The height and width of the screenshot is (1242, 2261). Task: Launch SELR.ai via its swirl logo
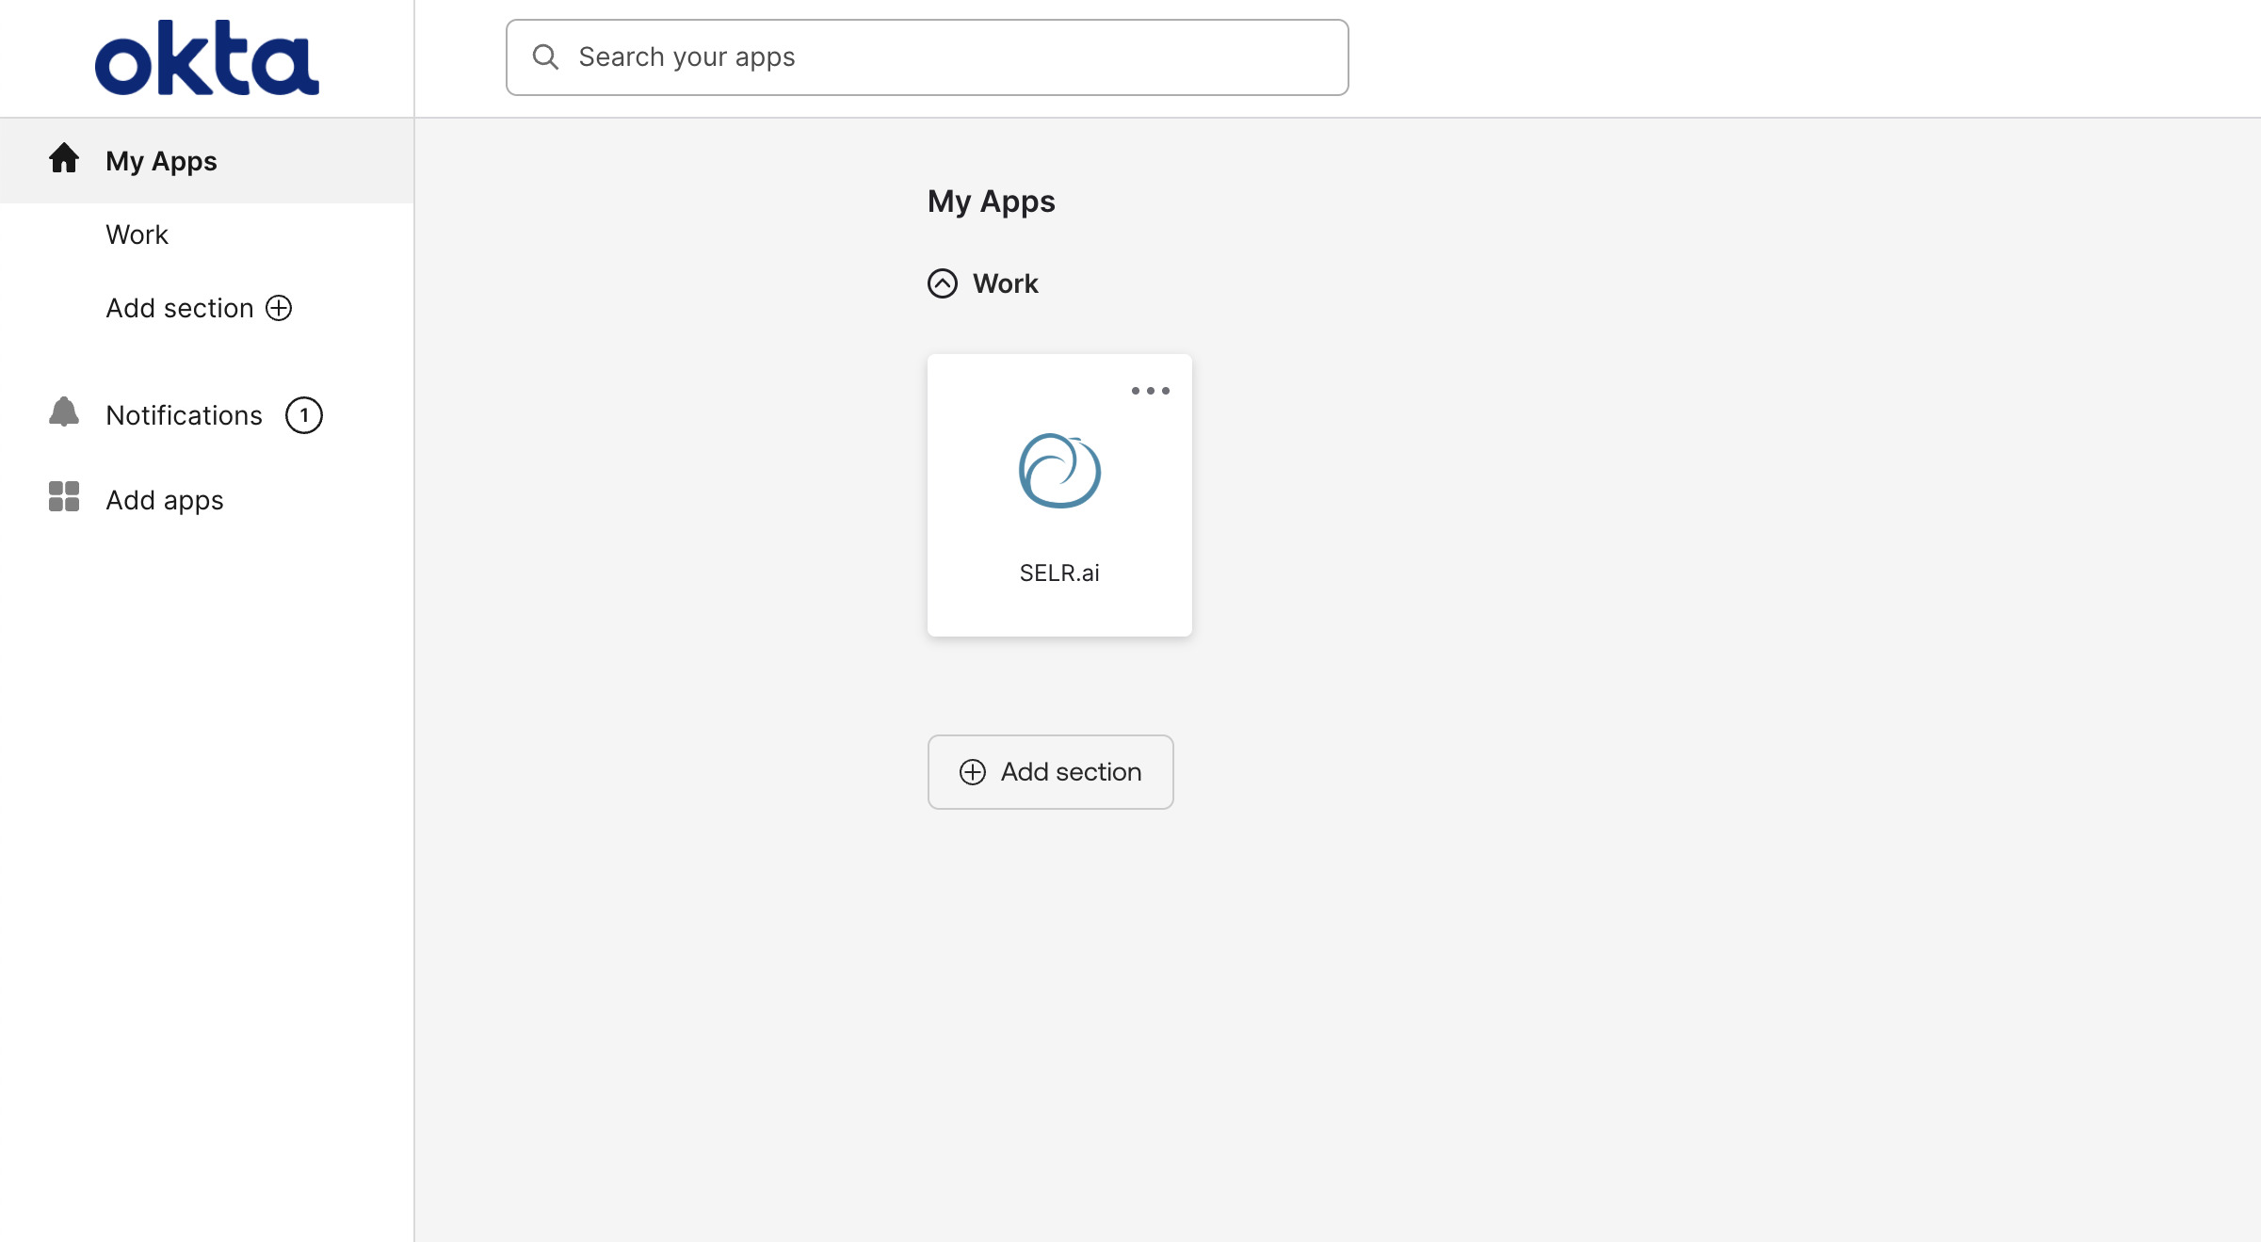point(1059,471)
